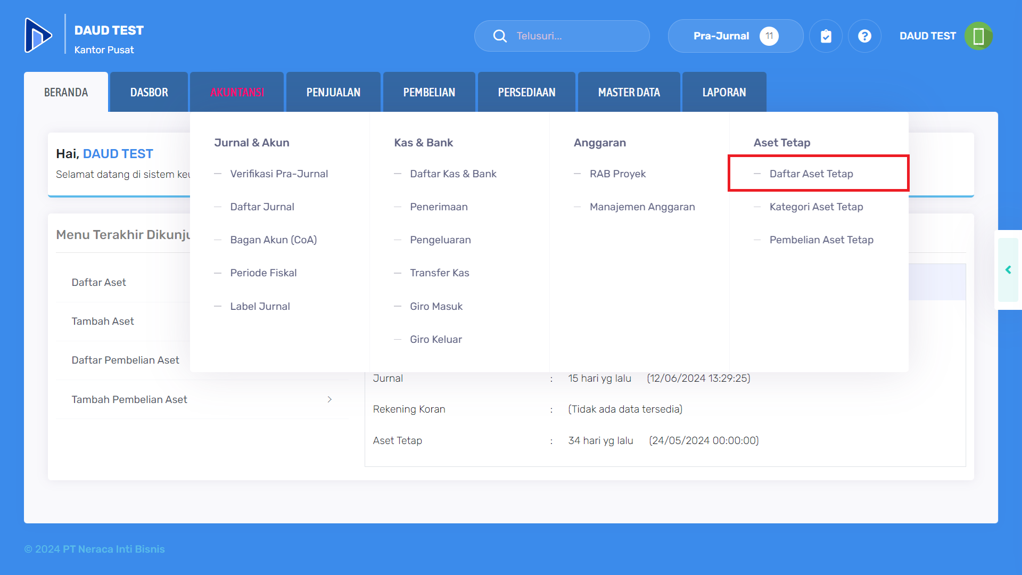The width and height of the screenshot is (1022, 575).
Task: Click chevron next to Tambah Pembelian Aset
Action: [329, 399]
